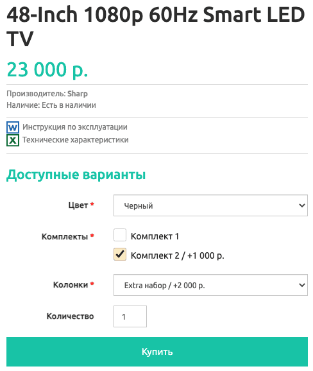Click the Sharp manufacturer name
The height and width of the screenshot is (371, 313).
pos(78,94)
